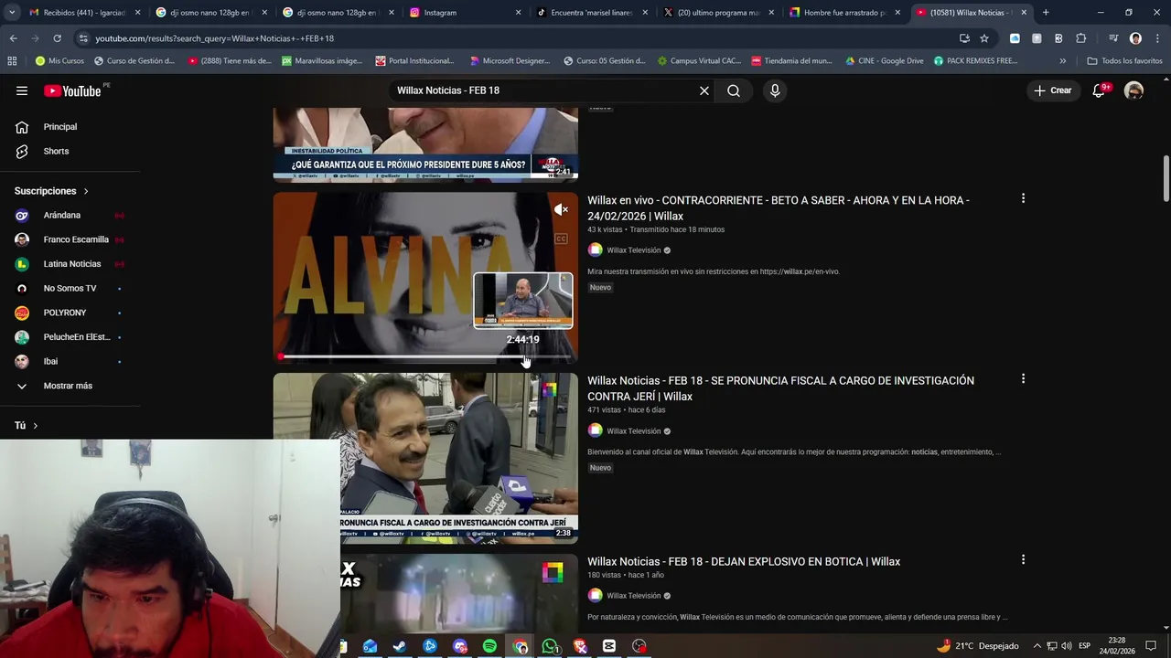1171x658 pixels.
Task: Open more options for Willax en vivo
Action: pos(1023,198)
